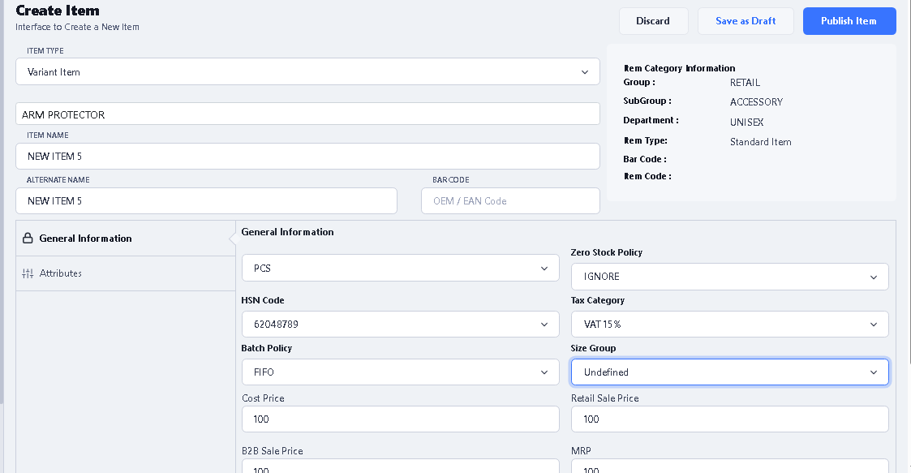Click the sliders icon beside Attributes

coord(28,273)
